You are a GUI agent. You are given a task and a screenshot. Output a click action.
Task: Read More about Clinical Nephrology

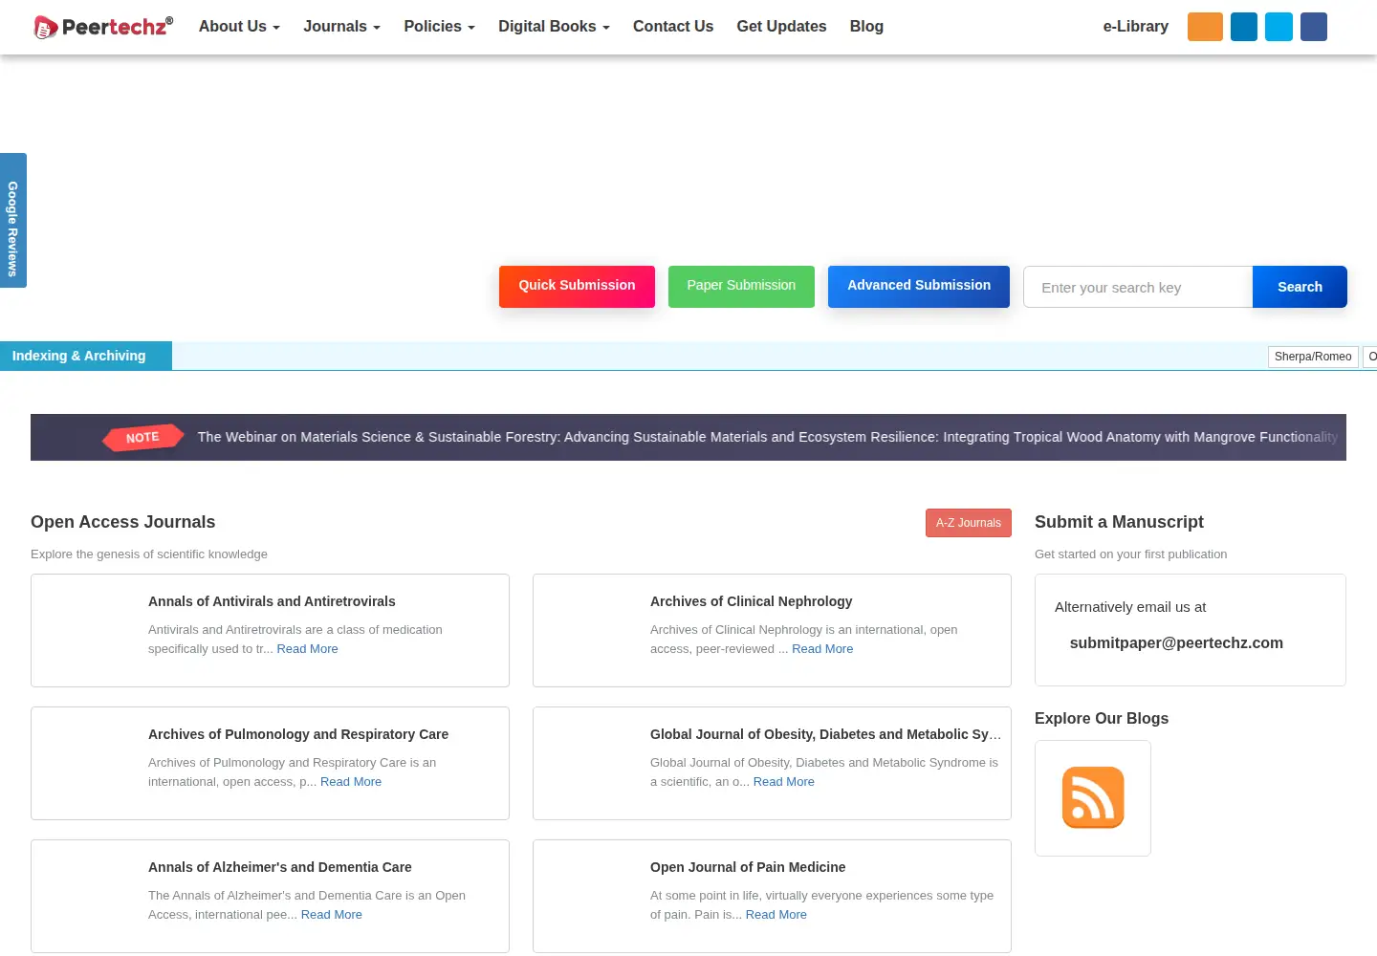tap(822, 648)
